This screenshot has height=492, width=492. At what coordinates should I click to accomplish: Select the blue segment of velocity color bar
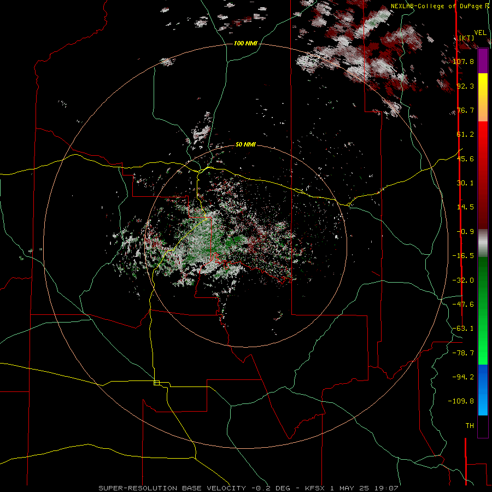pos(483,390)
